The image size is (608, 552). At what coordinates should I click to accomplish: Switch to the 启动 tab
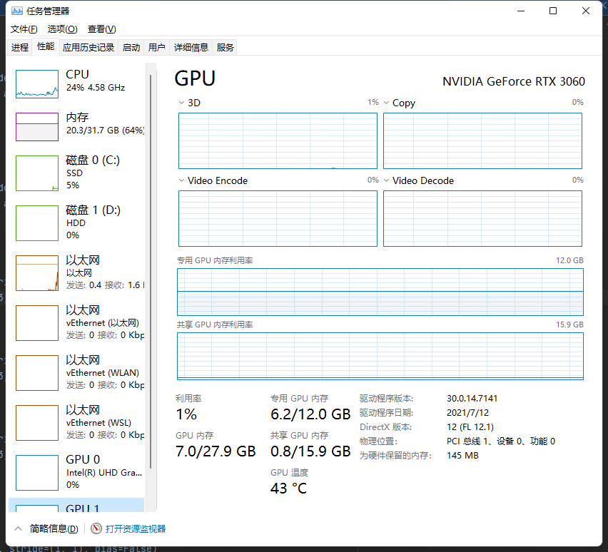coord(131,48)
